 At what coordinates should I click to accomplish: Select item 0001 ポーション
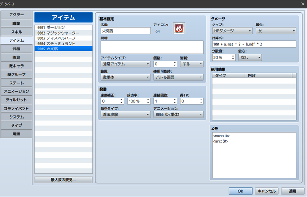tap(63, 27)
